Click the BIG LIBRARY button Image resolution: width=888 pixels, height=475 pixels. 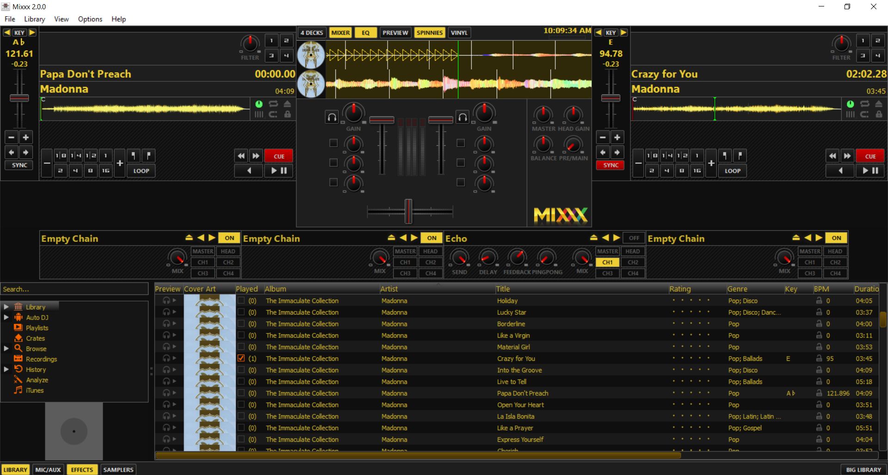pos(863,469)
